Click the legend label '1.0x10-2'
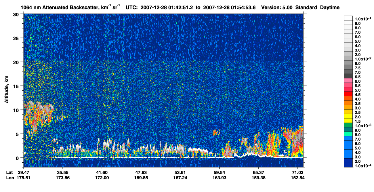Screen dimensions: 374x192 363,59
